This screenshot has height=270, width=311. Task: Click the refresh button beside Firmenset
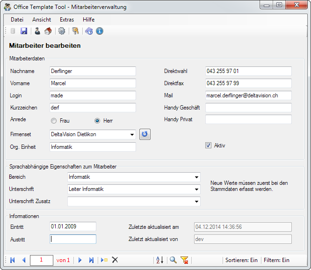pyautogui.click(x=145, y=135)
